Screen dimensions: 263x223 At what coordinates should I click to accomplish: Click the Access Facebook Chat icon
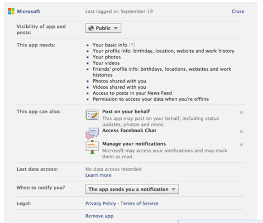(92, 133)
